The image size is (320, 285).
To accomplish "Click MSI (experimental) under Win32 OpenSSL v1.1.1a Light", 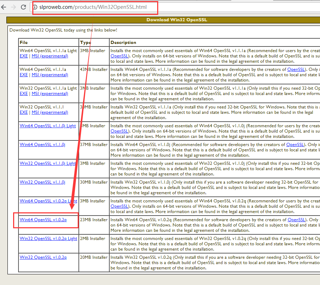I will click(50, 94).
